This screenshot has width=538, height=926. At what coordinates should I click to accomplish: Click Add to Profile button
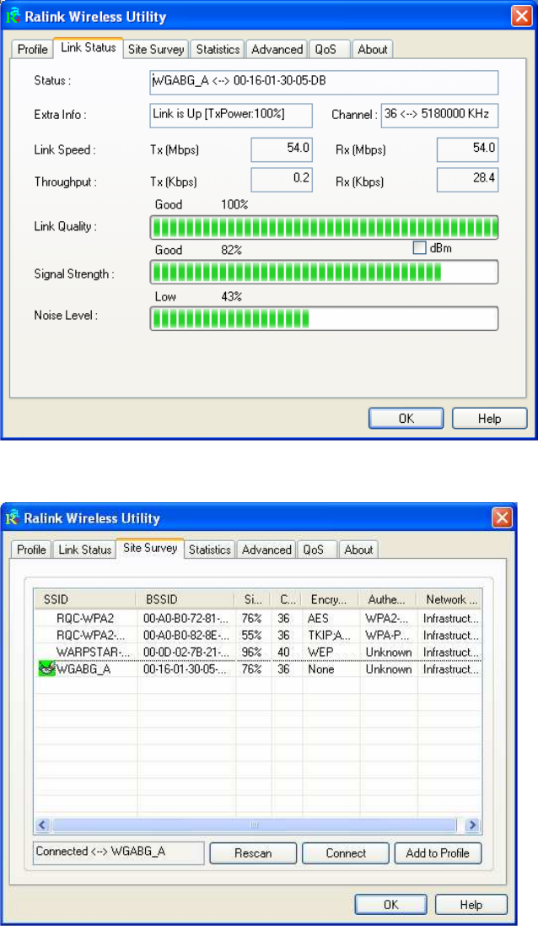click(438, 853)
